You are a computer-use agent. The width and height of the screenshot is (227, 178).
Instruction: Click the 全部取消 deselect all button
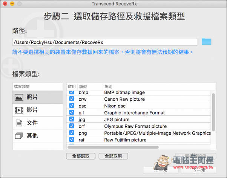tap(113, 156)
